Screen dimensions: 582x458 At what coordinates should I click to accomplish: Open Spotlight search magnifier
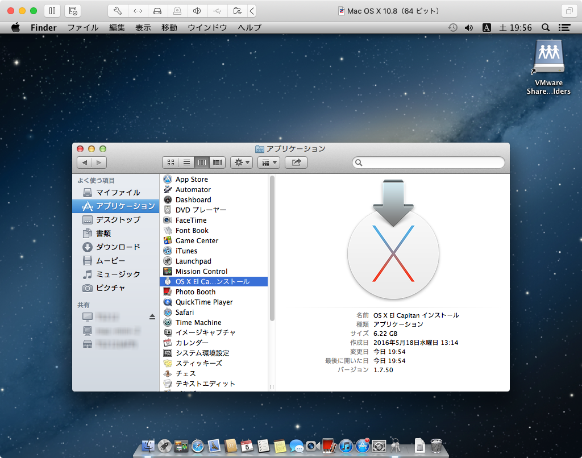click(x=546, y=27)
